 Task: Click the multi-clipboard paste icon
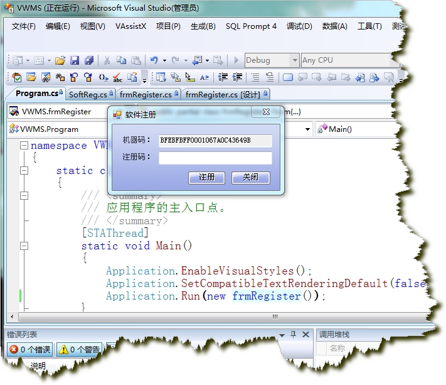(x=132, y=77)
